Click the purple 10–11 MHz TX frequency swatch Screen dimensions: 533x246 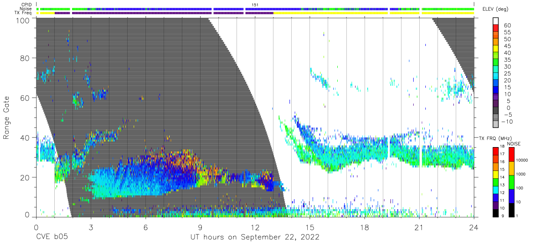pyautogui.click(x=495, y=205)
